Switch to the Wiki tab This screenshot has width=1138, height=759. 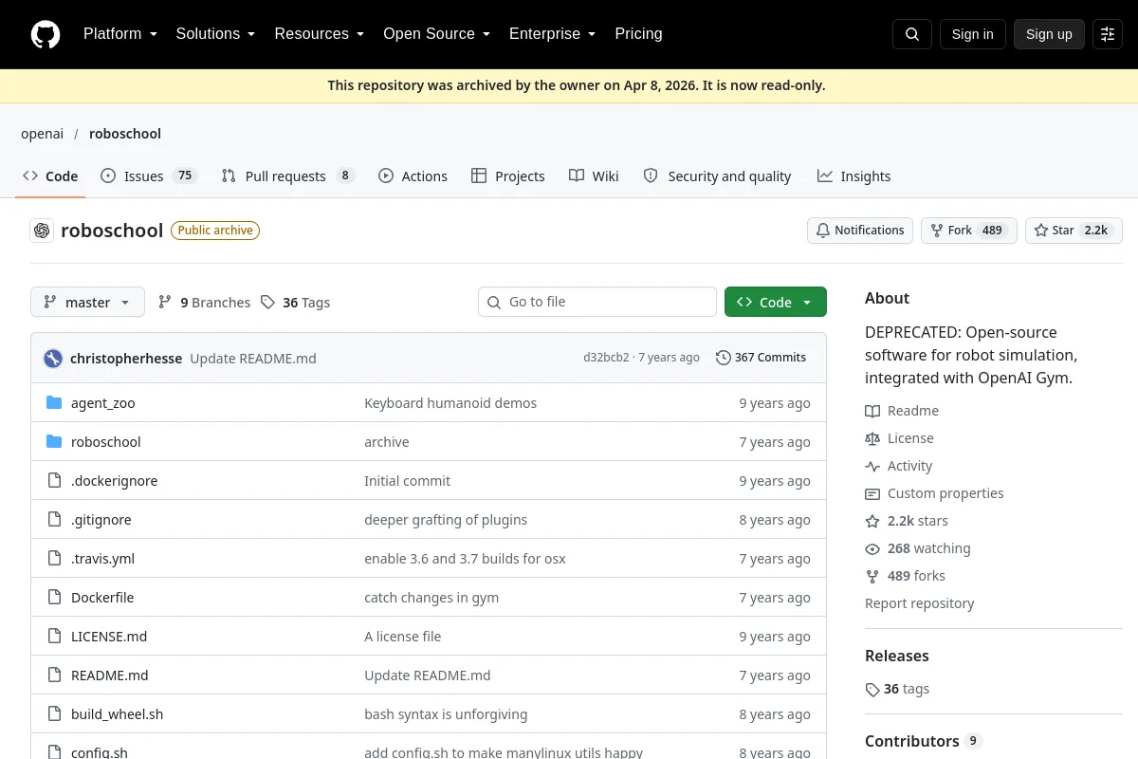(595, 176)
